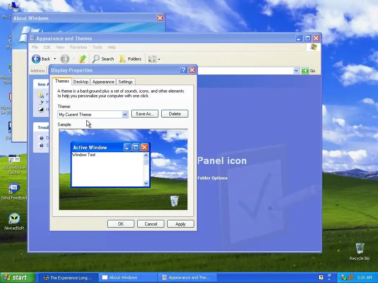This screenshot has height=283, width=378.
Task: Open the Tools menu
Action: point(97,47)
